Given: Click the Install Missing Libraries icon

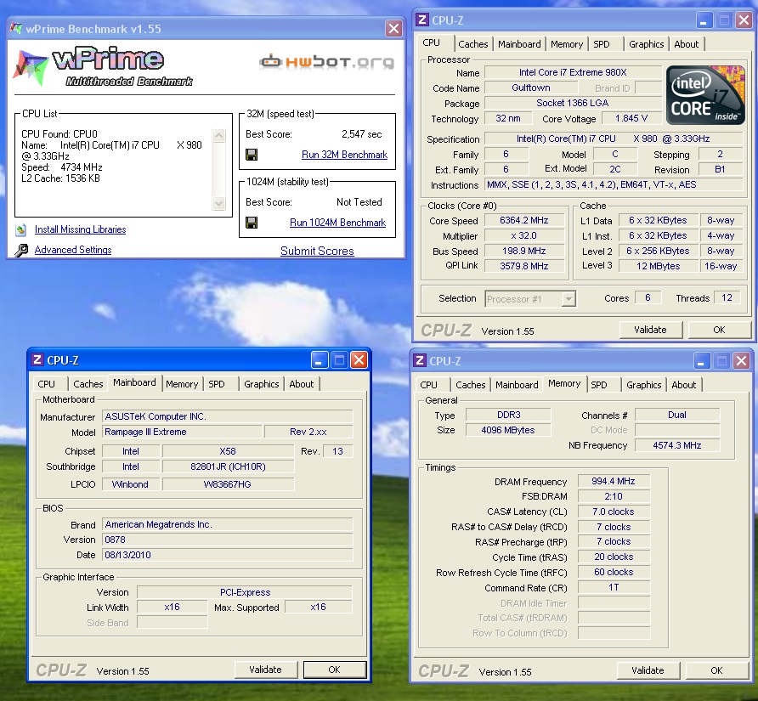Looking at the screenshot, I should pos(20,229).
